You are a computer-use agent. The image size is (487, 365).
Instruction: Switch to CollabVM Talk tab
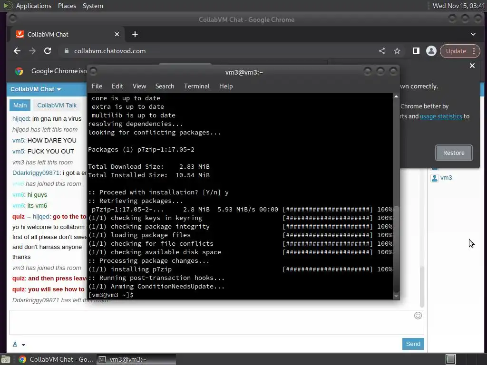click(x=57, y=105)
